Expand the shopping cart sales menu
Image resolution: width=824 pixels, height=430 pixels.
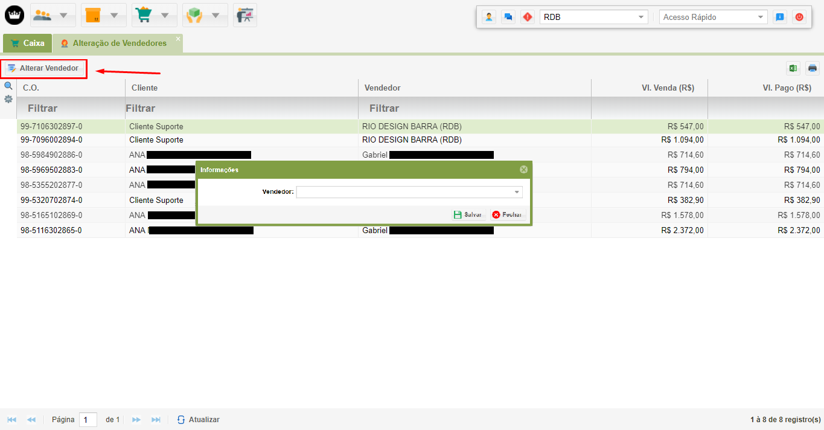click(x=154, y=15)
